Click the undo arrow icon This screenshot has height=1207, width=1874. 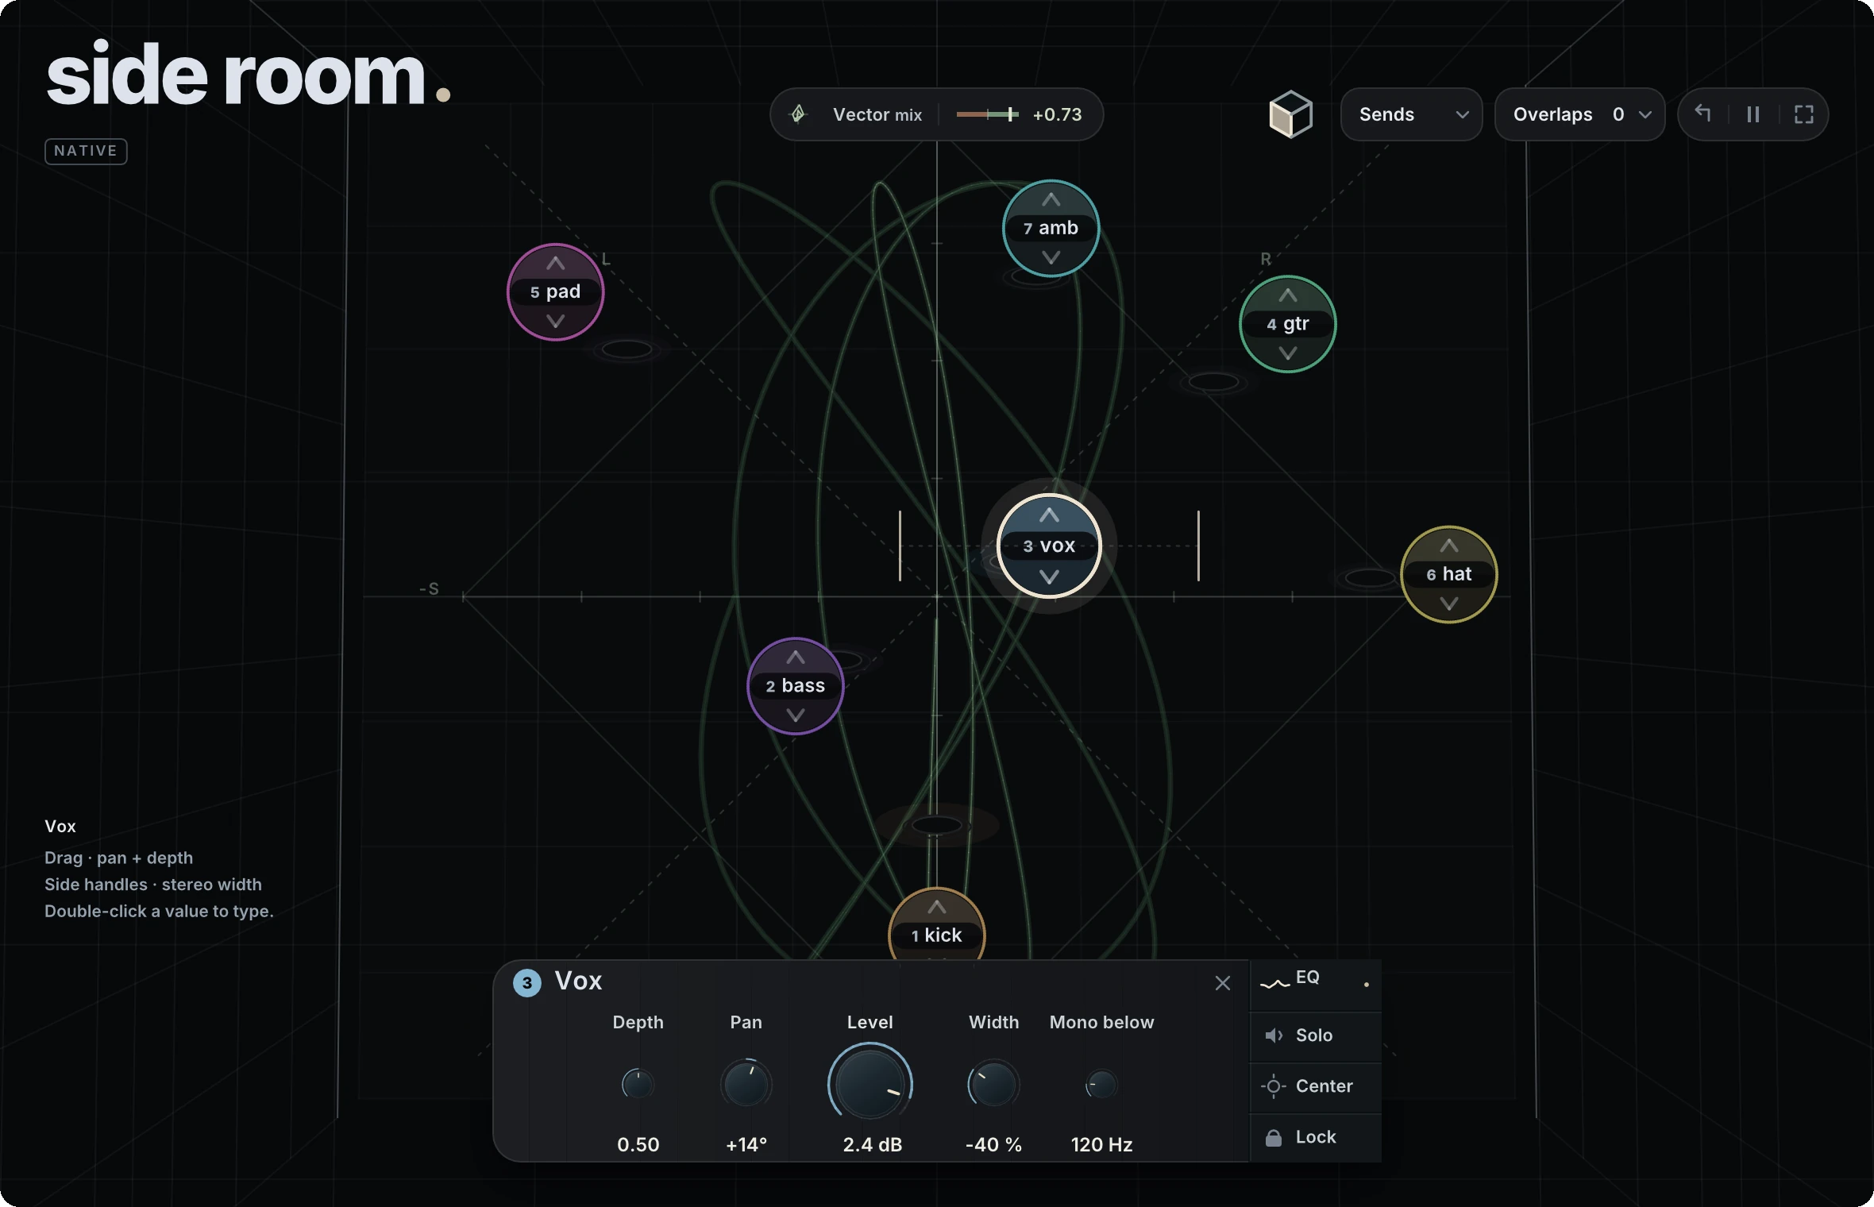[1702, 114]
